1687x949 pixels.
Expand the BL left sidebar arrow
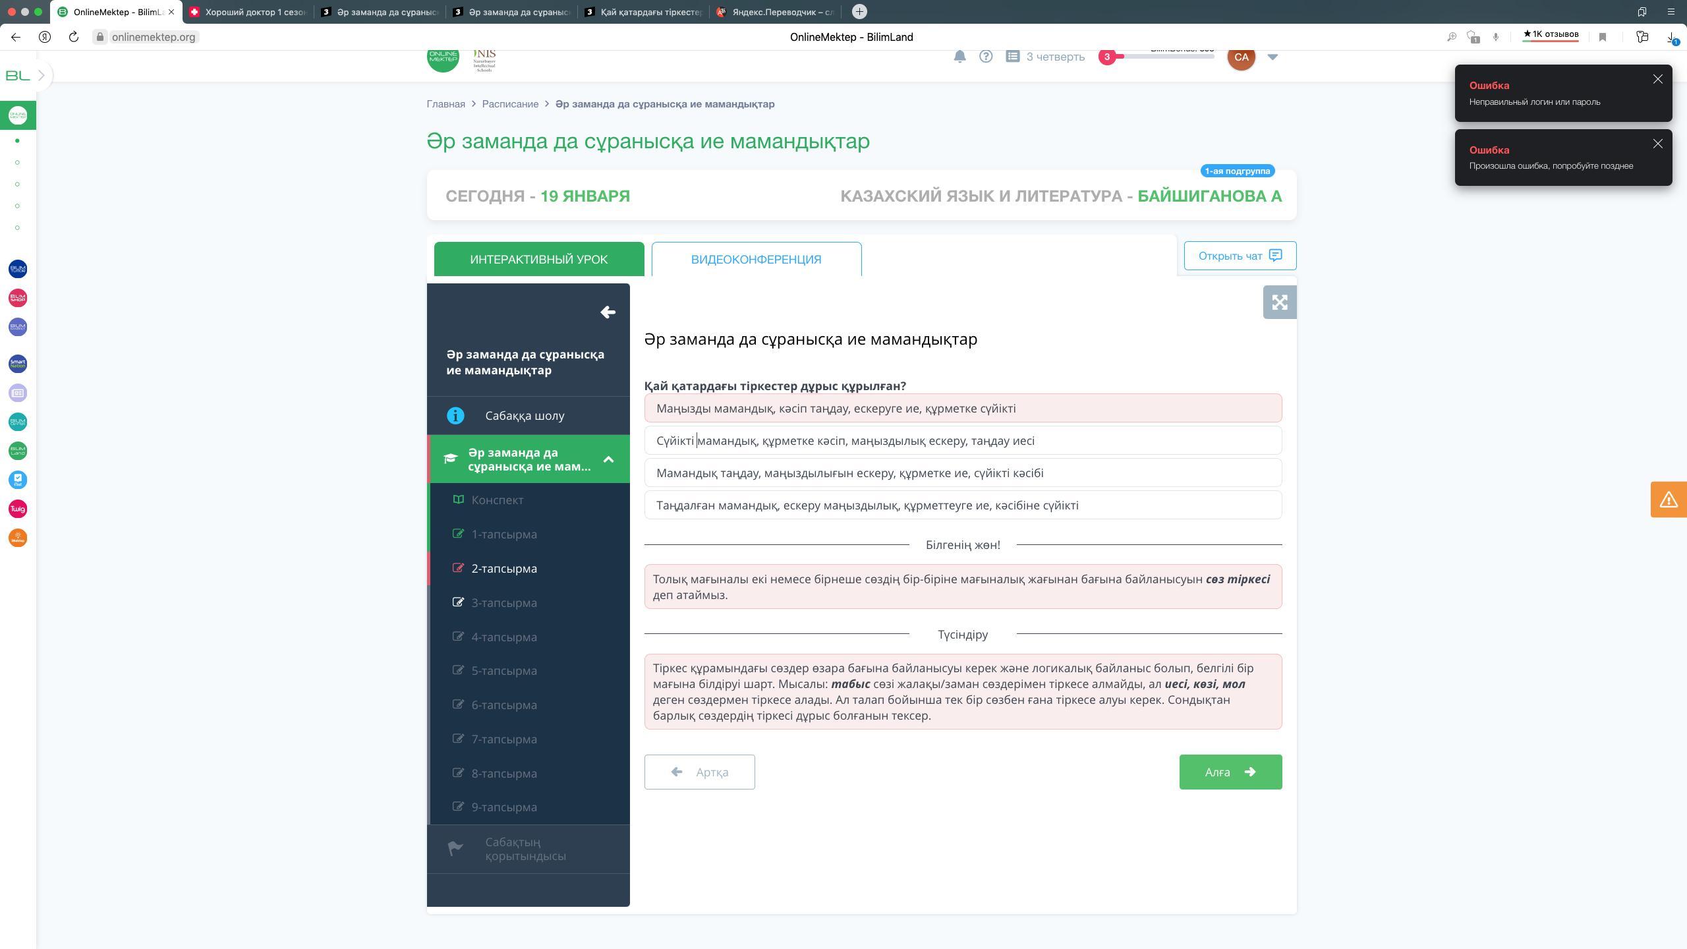coord(42,76)
